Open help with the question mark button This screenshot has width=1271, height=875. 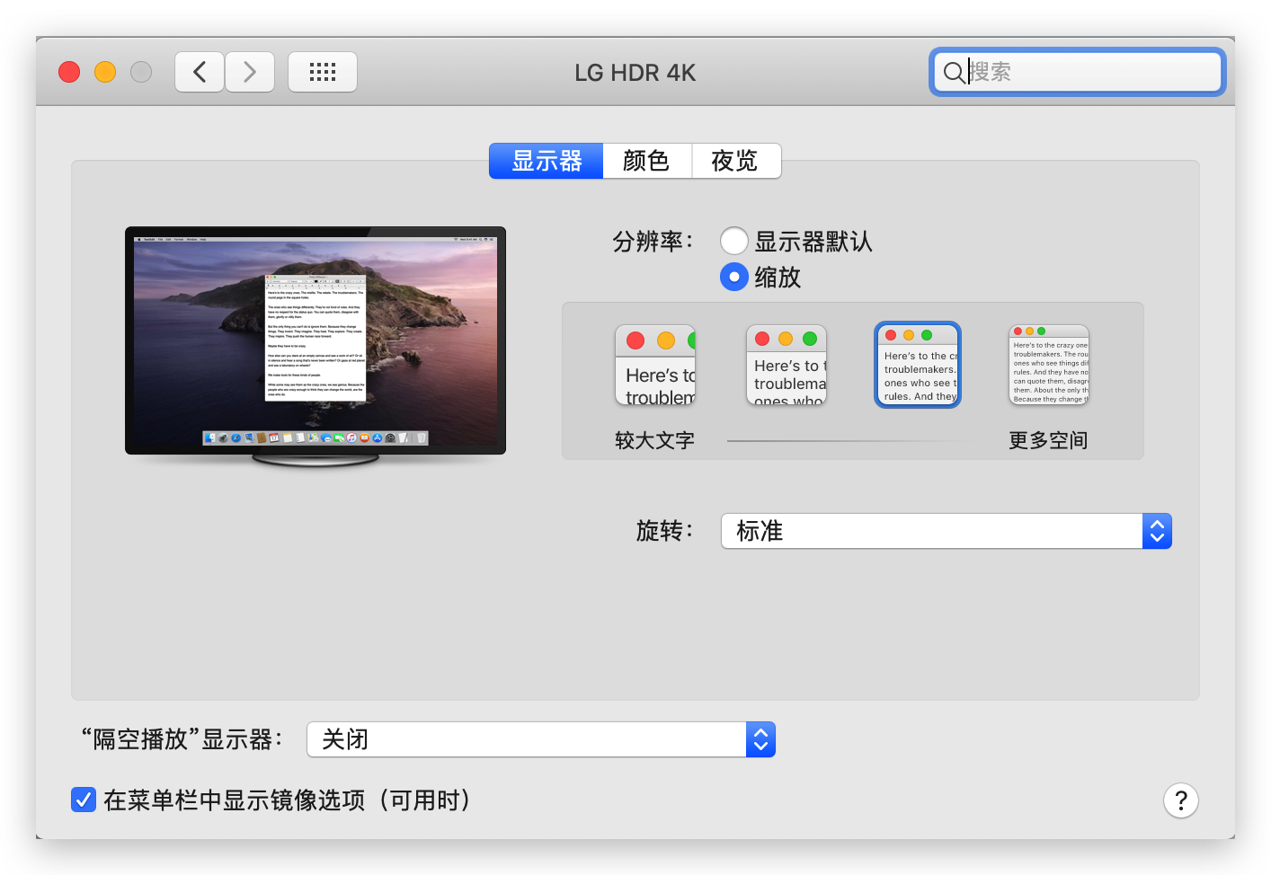coord(1181,800)
